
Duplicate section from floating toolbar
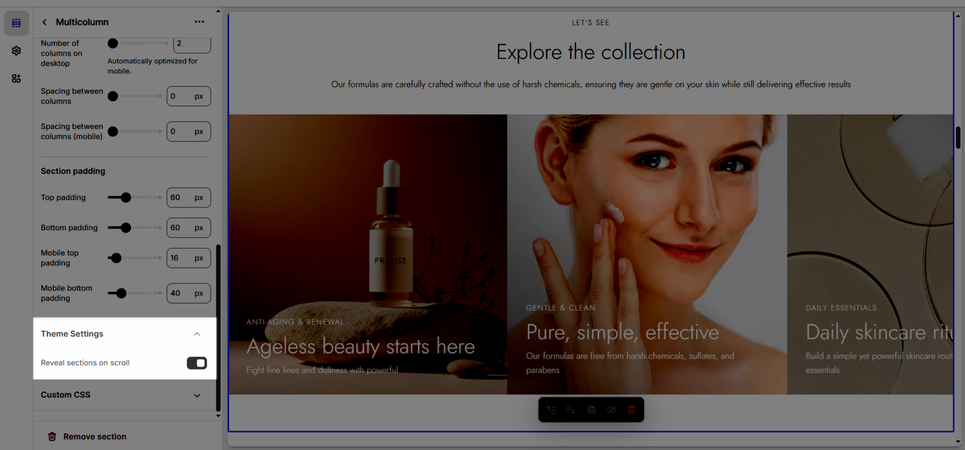[x=591, y=410]
